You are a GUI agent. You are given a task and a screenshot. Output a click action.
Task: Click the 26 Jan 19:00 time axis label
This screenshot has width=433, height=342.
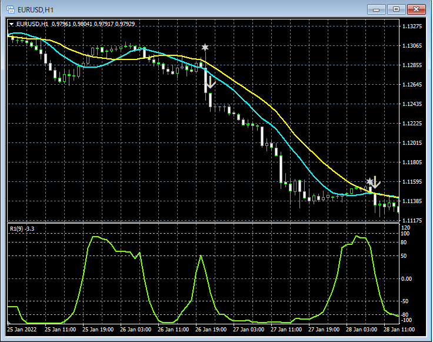coord(211,330)
